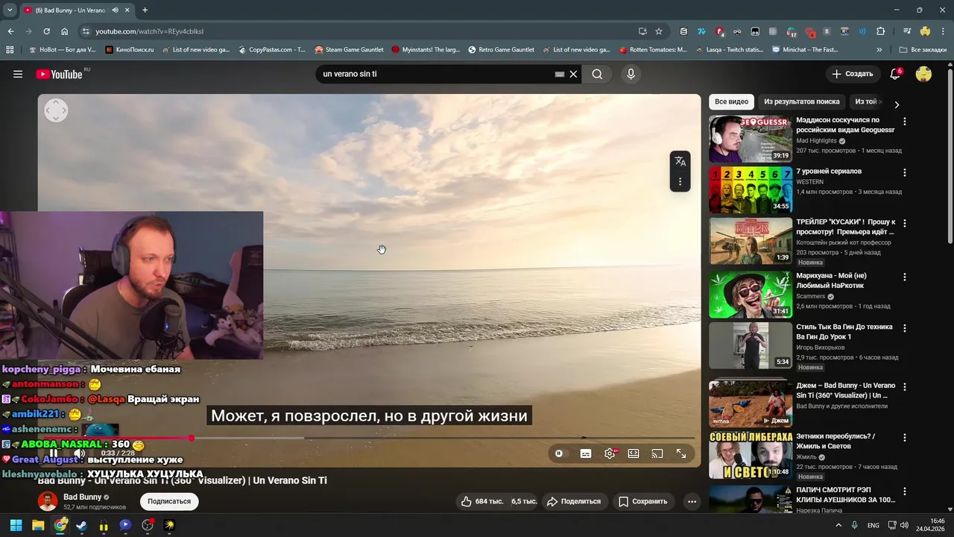This screenshot has width=954, height=537.
Task: Go back in browser history
Action: (x=10, y=31)
